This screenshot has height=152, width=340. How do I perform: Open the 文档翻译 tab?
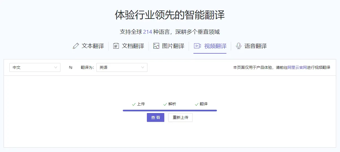[x=133, y=46]
